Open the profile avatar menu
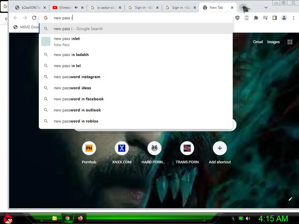 tap(284, 18)
